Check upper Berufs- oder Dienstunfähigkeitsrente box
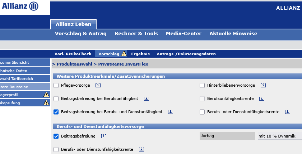Image resolution: width=302 pixels, height=154 pixels. click(x=202, y=112)
